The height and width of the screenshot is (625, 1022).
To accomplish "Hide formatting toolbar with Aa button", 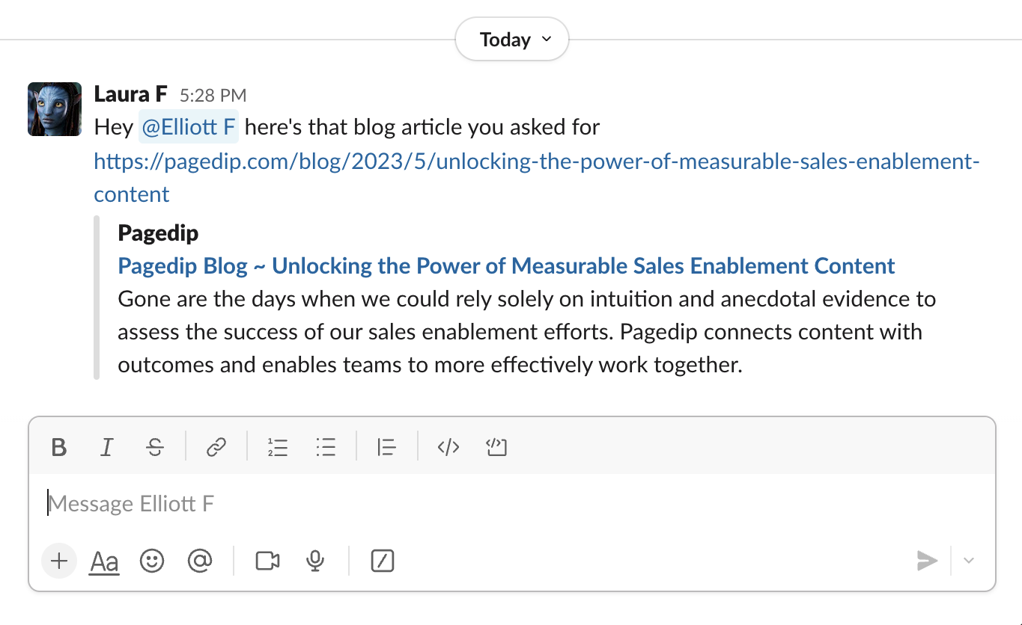I will tap(104, 561).
